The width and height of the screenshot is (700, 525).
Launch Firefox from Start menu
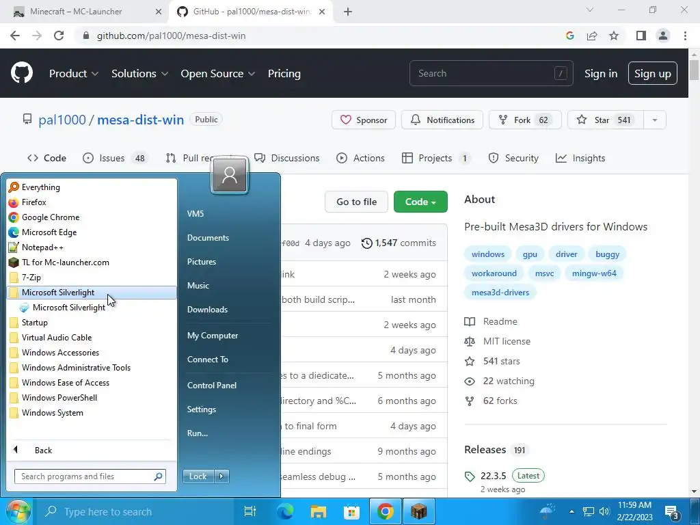91,202
